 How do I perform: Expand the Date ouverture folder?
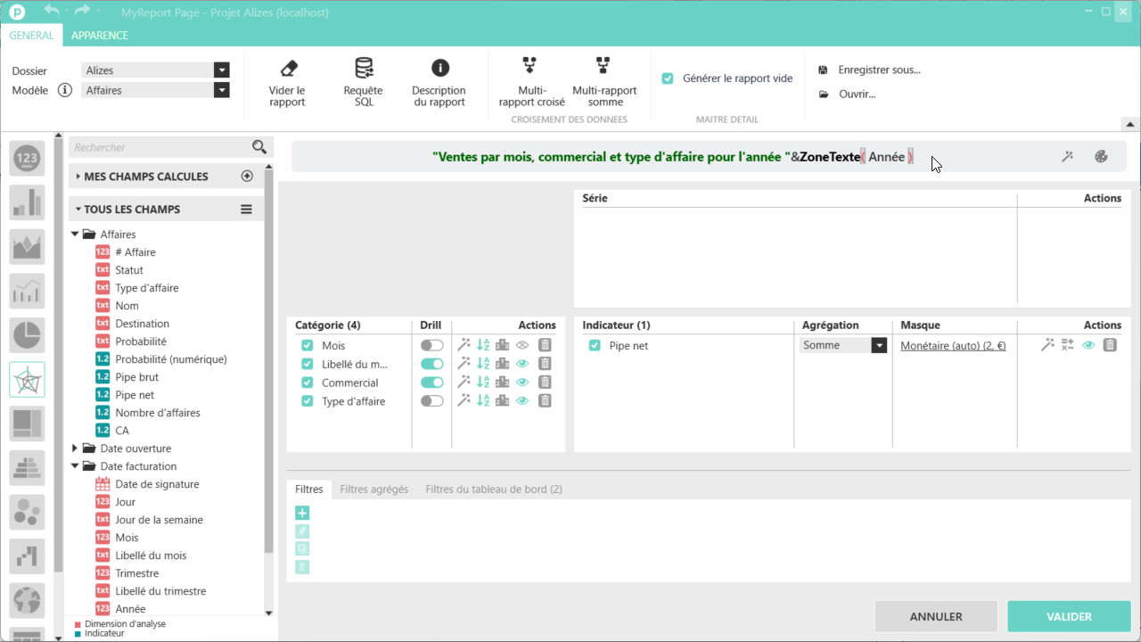click(x=75, y=449)
